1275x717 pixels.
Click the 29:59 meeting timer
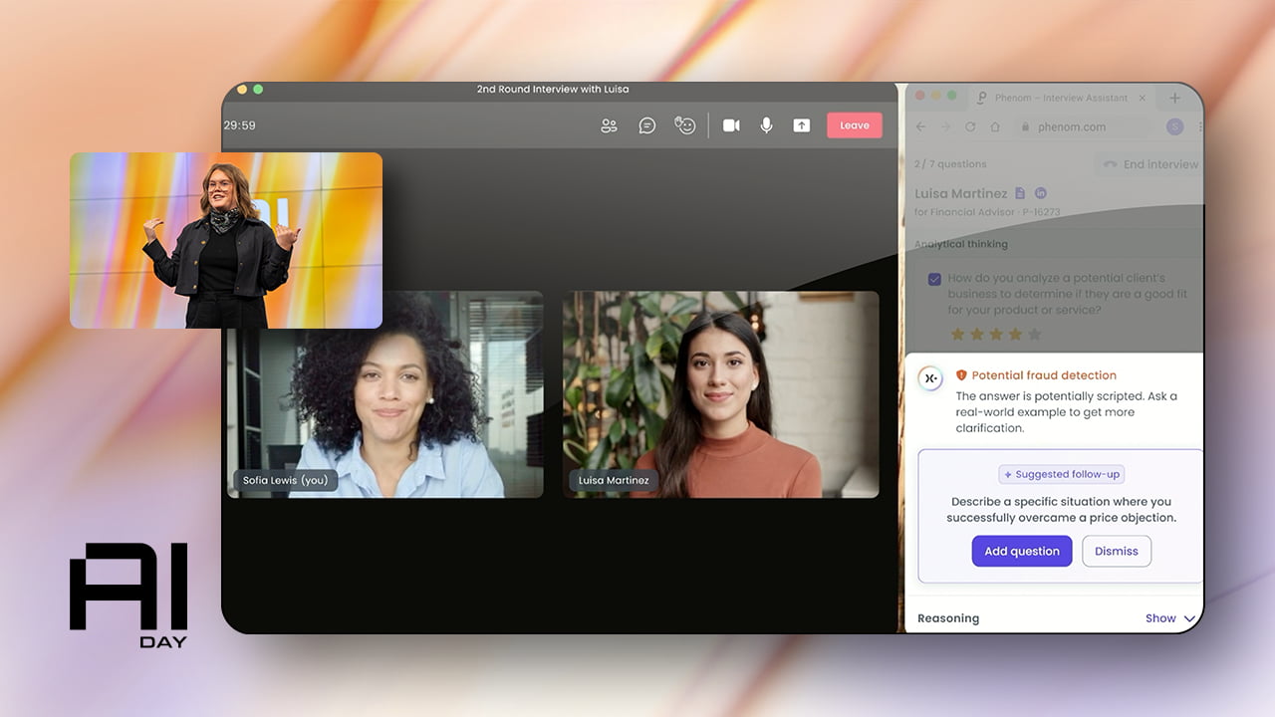coord(239,125)
